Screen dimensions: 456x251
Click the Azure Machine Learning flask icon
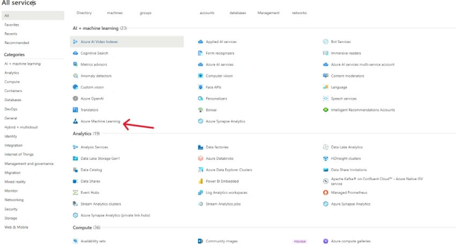click(x=75, y=121)
